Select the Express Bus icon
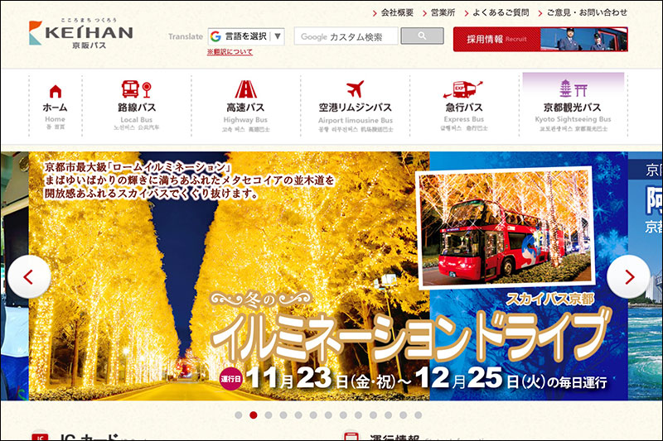 click(463, 89)
